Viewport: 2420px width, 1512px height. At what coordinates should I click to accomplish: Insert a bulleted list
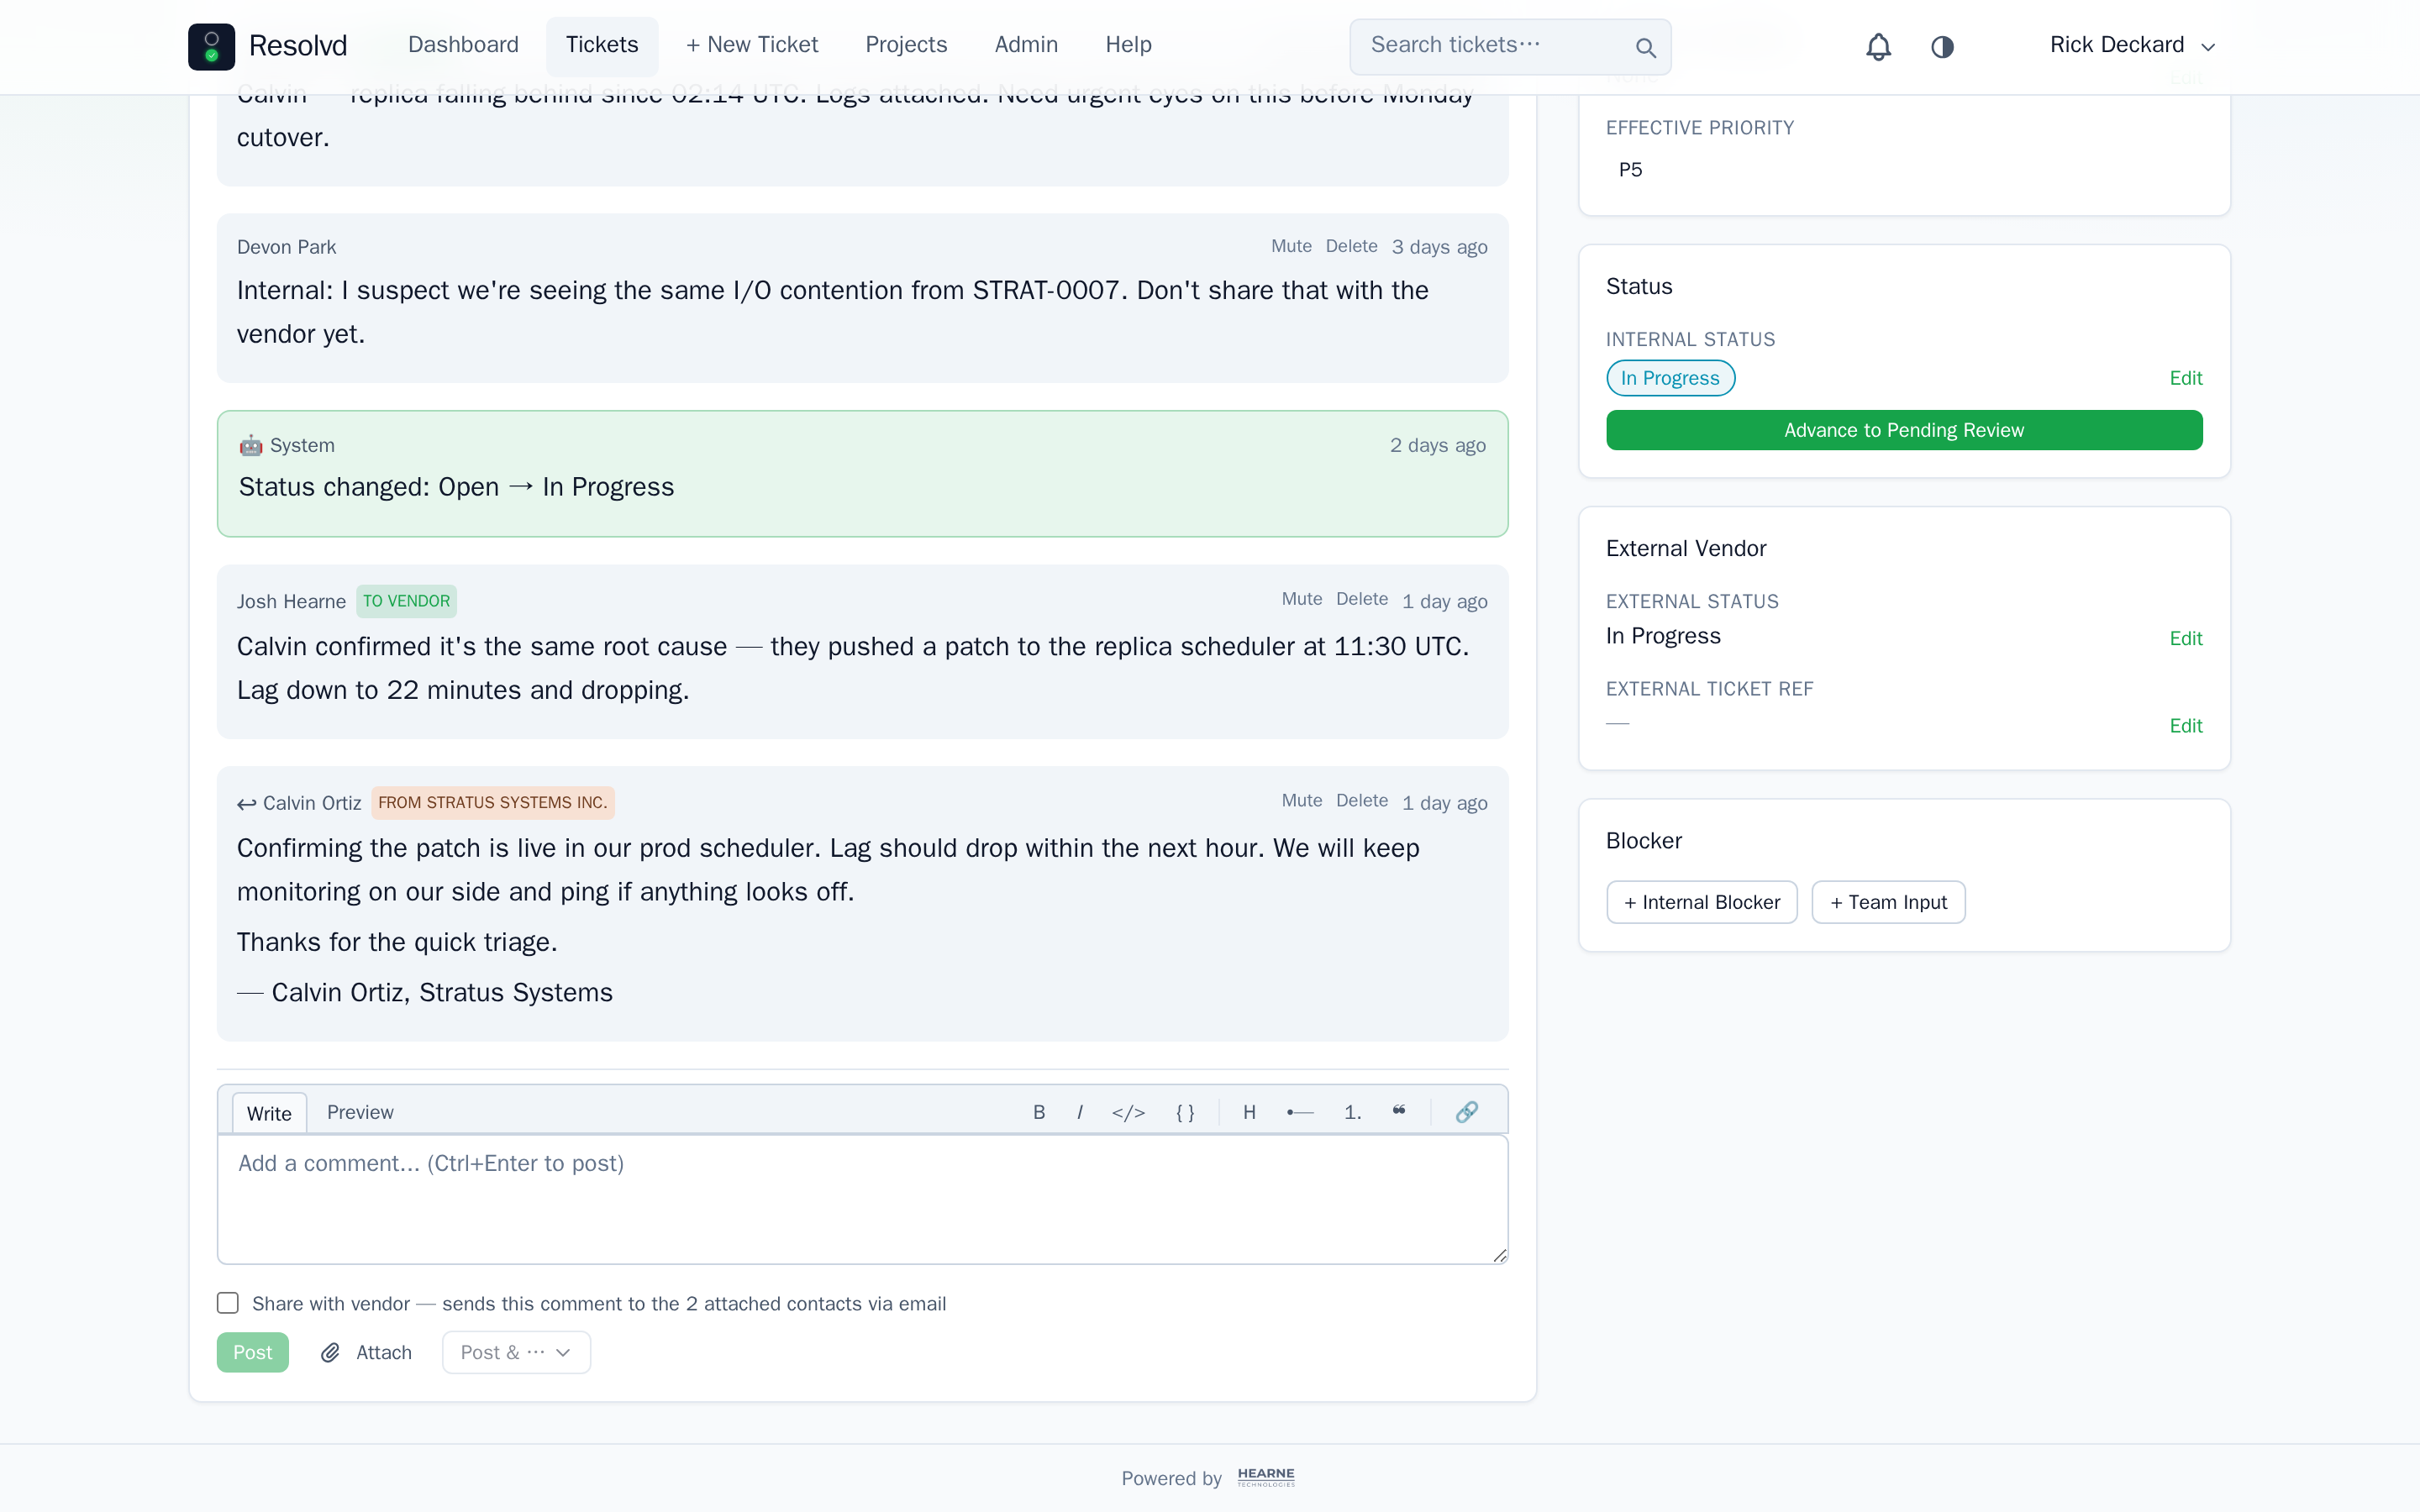tap(1300, 1112)
